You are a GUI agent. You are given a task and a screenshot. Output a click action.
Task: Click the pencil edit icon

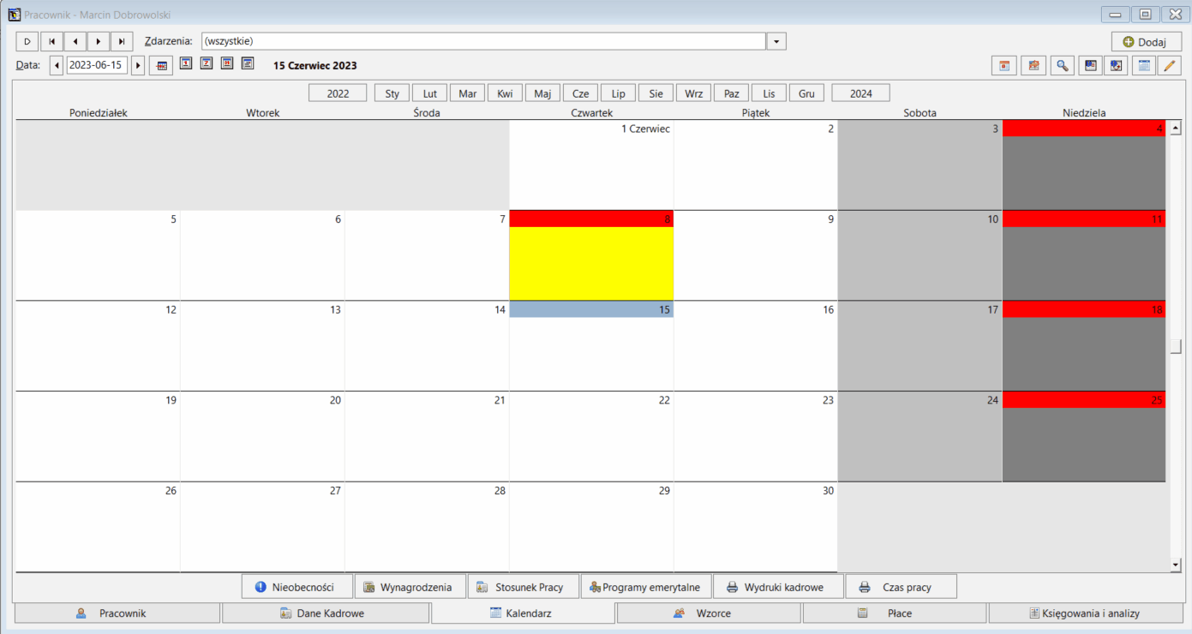tap(1169, 65)
